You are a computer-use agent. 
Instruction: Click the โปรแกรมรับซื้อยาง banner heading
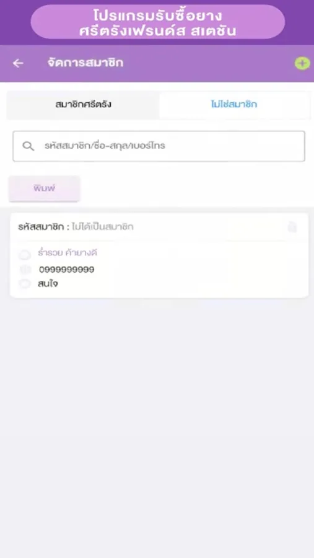[x=157, y=15]
